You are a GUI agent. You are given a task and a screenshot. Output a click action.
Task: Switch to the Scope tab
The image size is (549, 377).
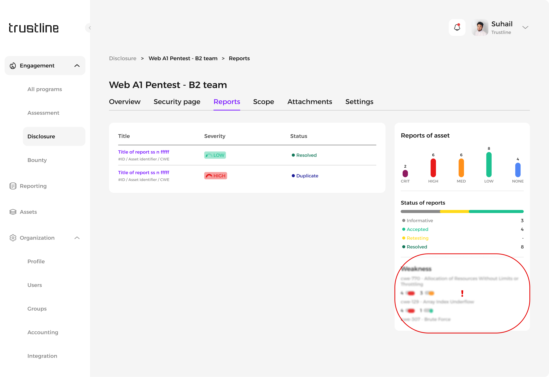click(x=263, y=102)
